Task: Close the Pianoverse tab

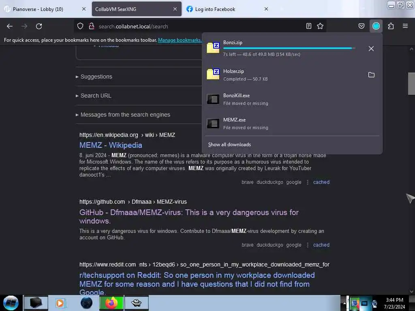Action: tap(84, 9)
